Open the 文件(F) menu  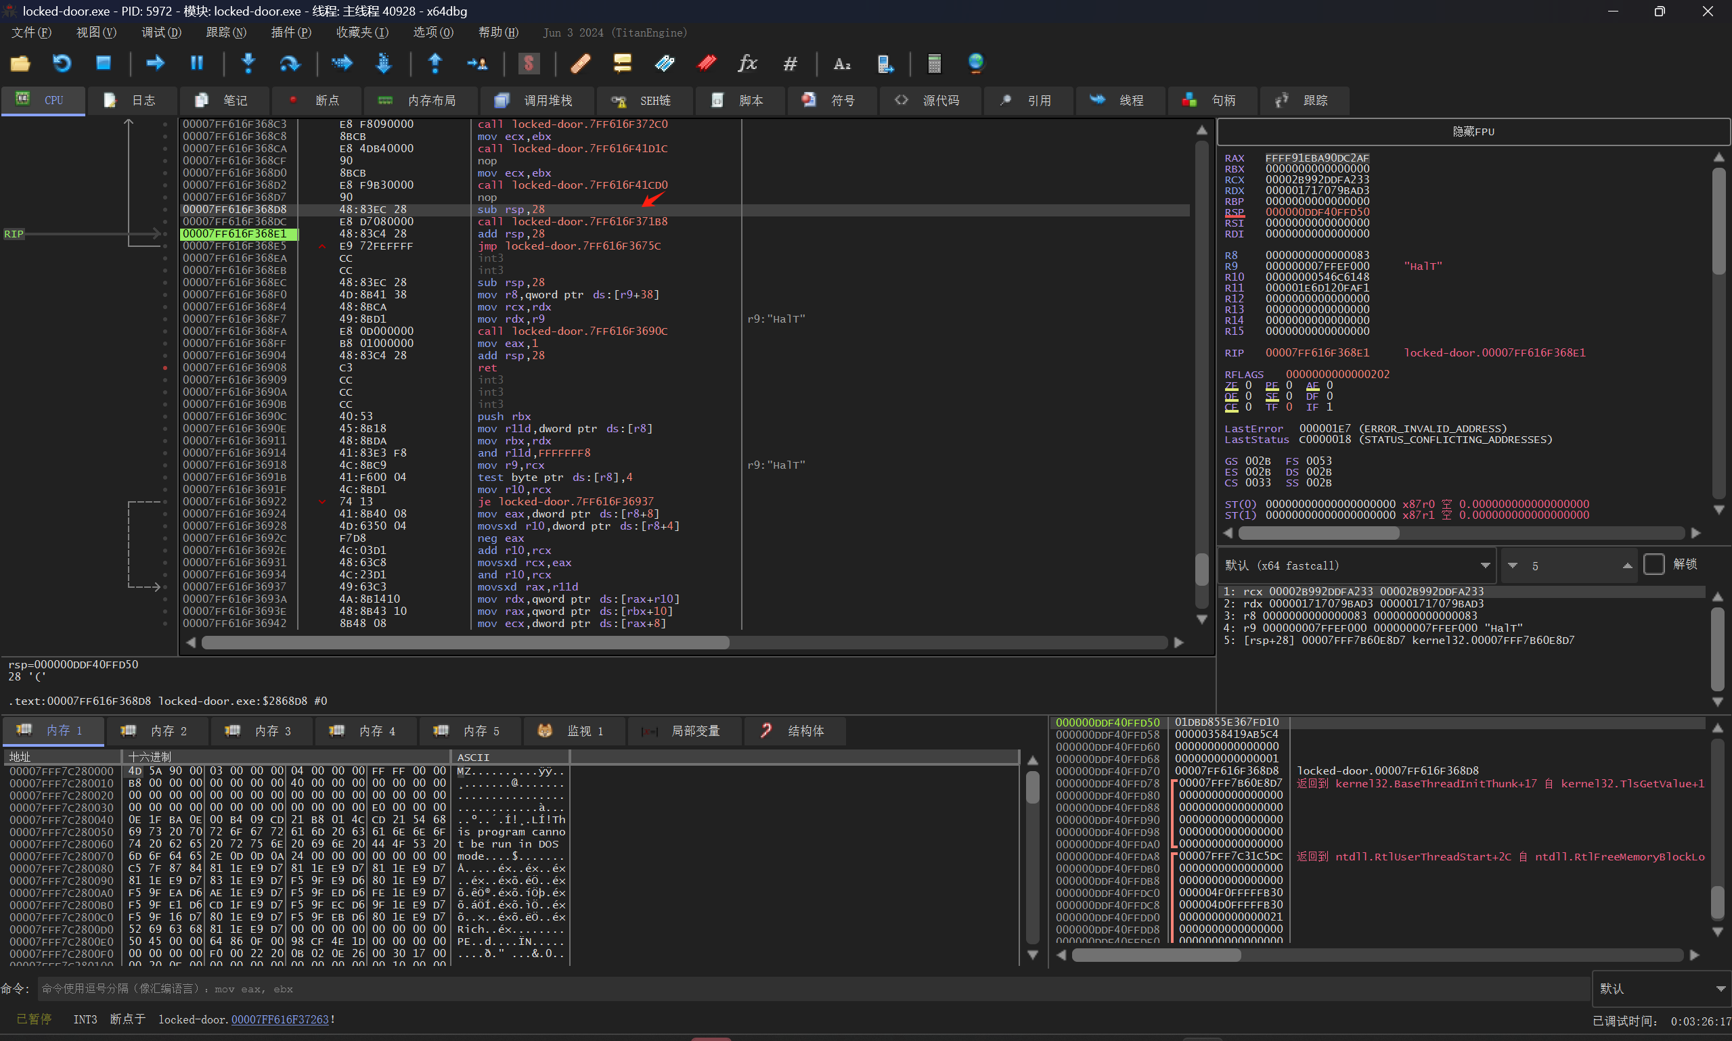click(32, 32)
